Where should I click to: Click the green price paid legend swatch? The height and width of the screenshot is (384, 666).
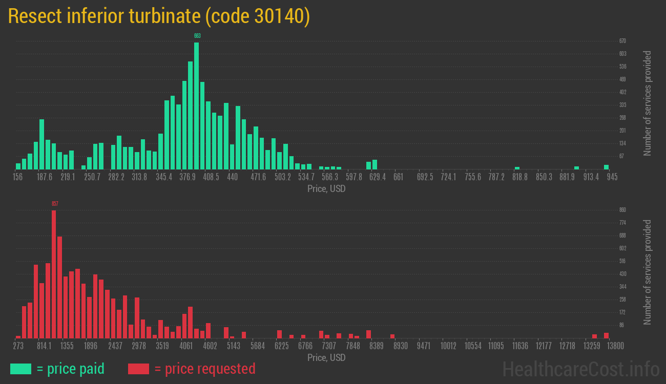pyautogui.click(x=20, y=369)
